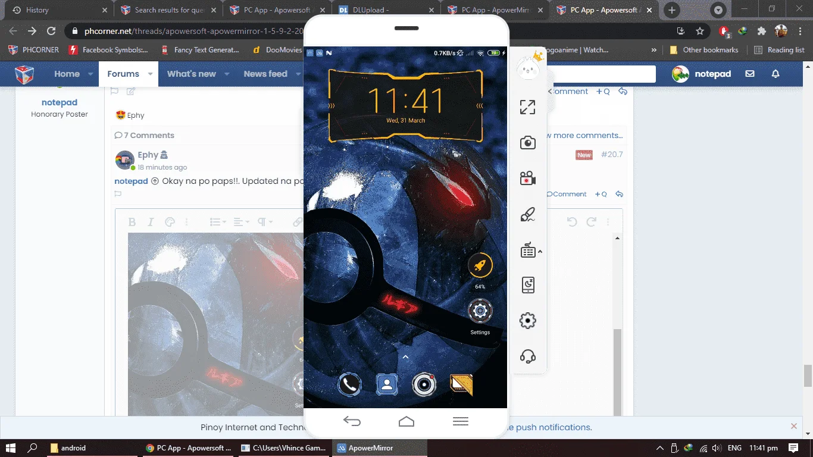This screenshot has width=813, height=457.
Task: Open the PHCORNER bookmark
Action: pos(34,50)
